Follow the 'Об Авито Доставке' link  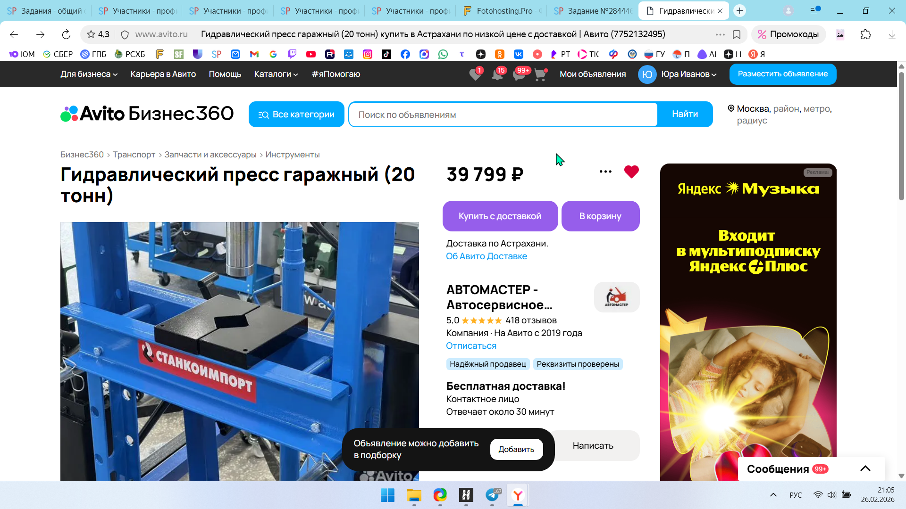click(486, 256)
